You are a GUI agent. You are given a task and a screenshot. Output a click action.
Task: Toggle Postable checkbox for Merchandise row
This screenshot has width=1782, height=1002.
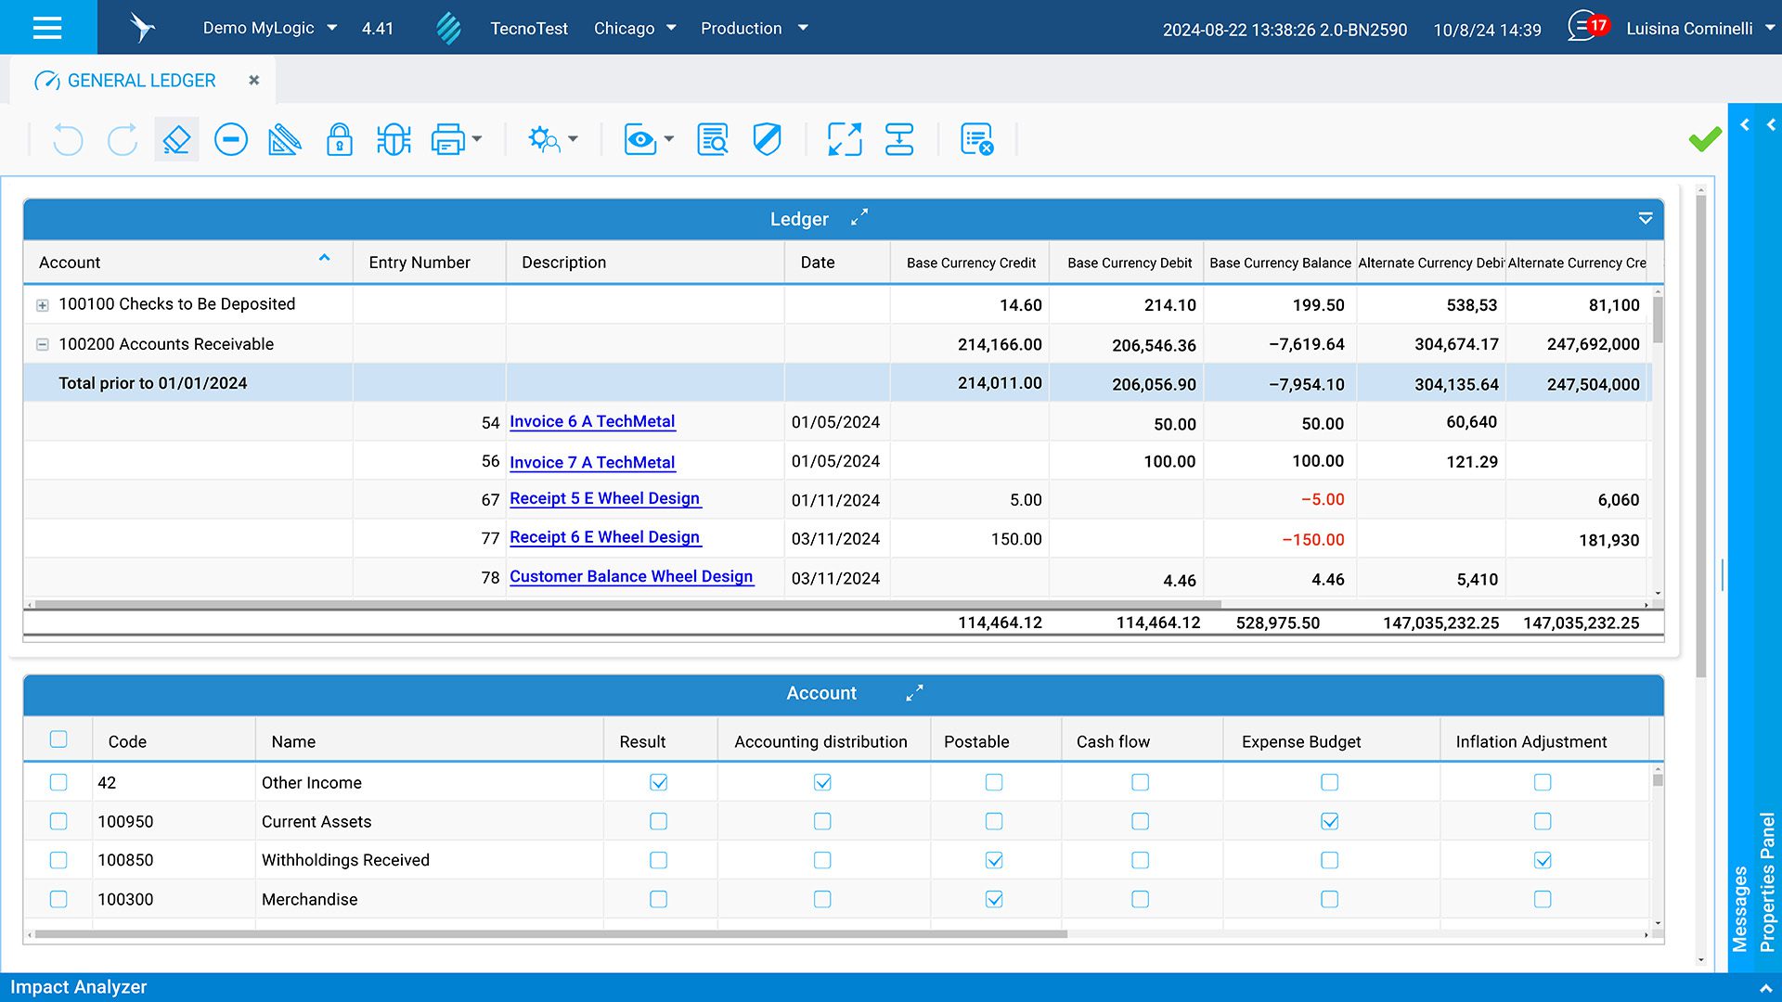[993, 899]
